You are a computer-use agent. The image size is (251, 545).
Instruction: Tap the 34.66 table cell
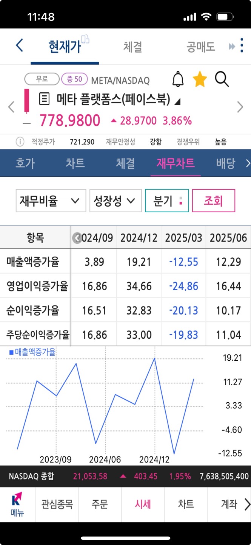click(139, 286)
